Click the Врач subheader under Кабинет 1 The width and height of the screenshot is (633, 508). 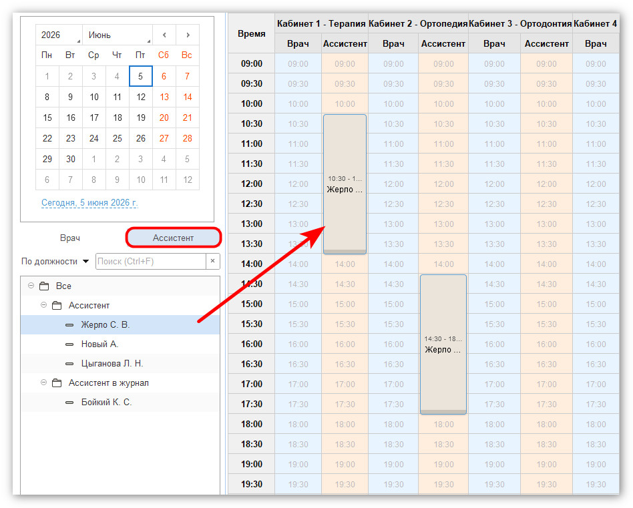pyautogui.click(x=298, y=43)
